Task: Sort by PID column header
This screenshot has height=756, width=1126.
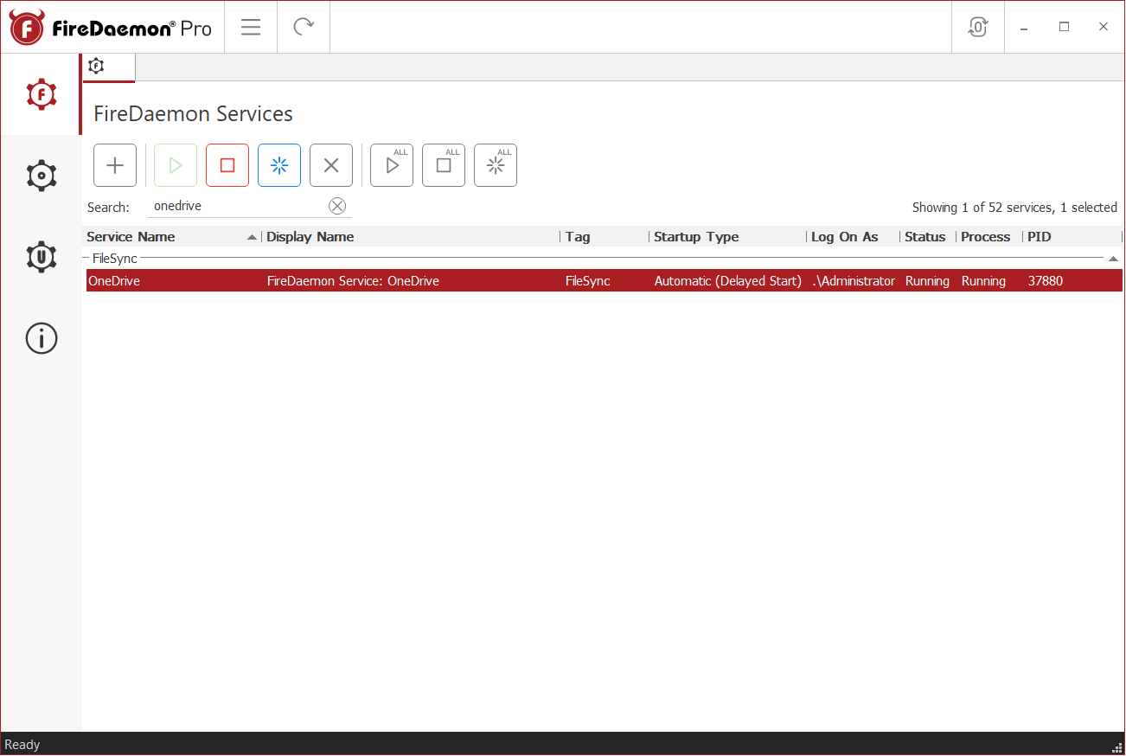Action: point(1072,237)
